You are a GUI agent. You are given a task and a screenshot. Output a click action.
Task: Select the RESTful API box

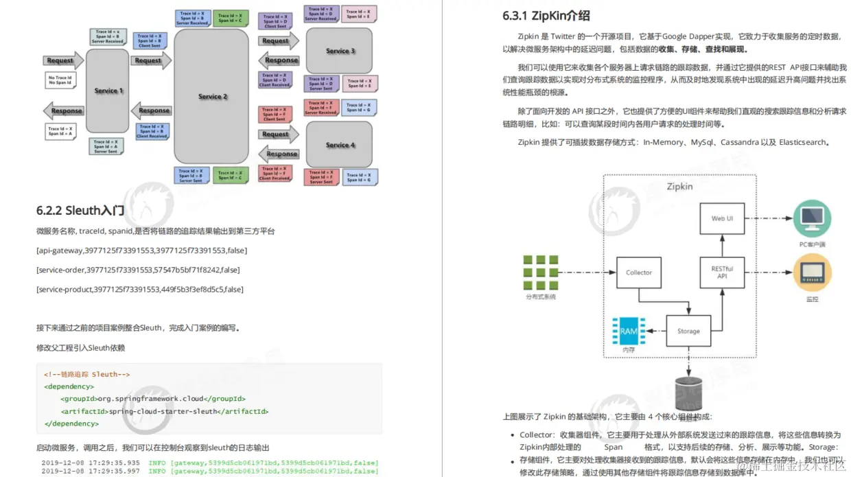click(x=722, y=272)
